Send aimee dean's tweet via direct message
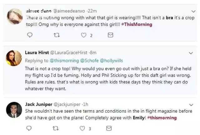200x135 pixels. [x=110, y=35]
